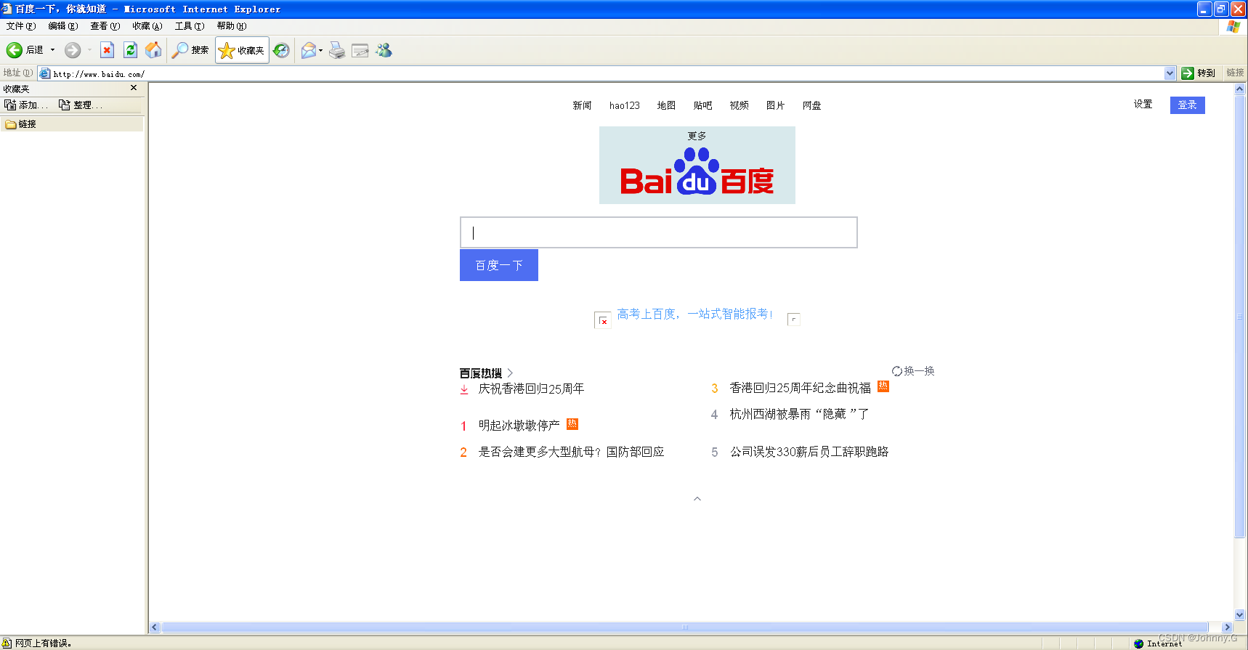
Task: Click 添加 (Add) in Favorites panel
Action: (x=26, y=105)
